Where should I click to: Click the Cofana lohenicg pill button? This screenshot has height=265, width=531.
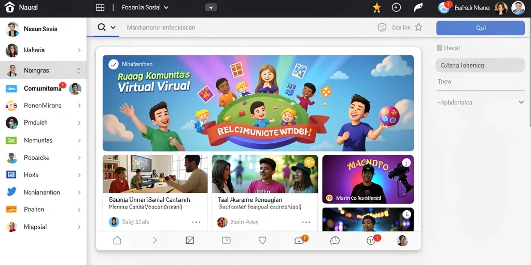click(x=480, y=65)
